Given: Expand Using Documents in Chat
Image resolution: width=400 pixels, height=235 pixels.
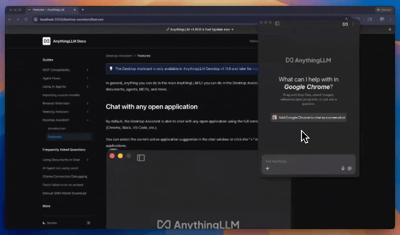Looking at the screenshot, I should click(x=87, y=160).
